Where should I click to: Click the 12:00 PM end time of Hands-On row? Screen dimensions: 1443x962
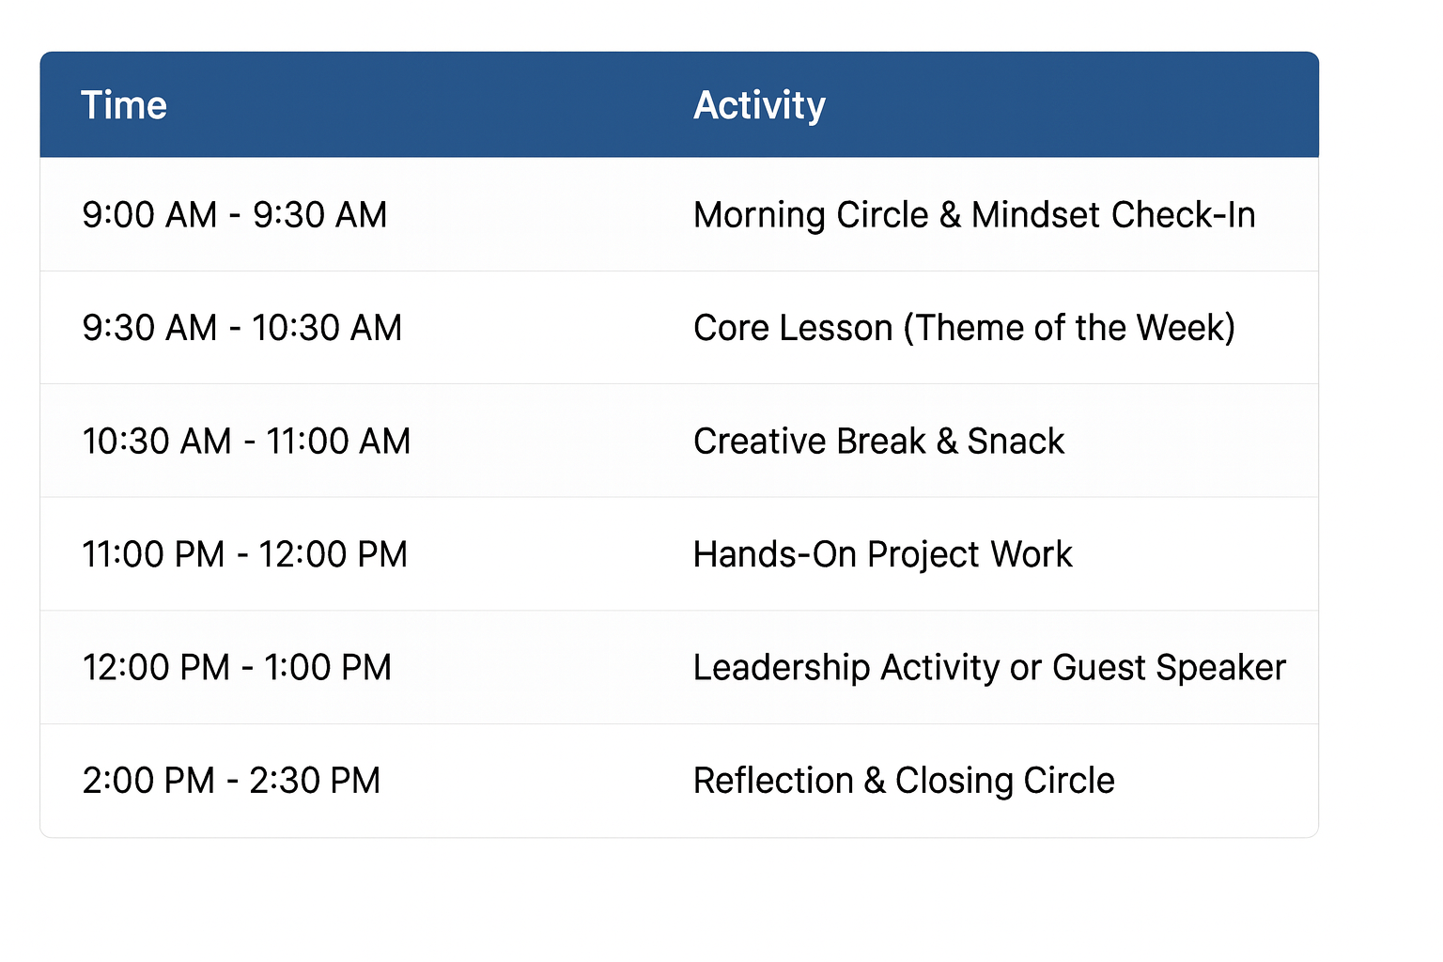(x=334, y=554)
